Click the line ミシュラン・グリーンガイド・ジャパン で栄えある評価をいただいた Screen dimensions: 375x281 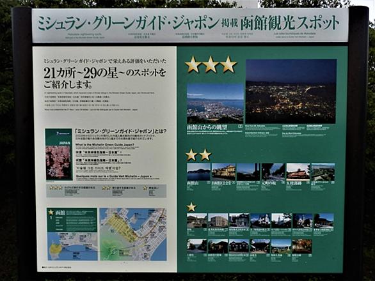pos(104,61)
